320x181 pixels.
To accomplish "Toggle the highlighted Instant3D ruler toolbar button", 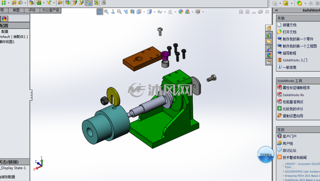I will click(89, 3).
